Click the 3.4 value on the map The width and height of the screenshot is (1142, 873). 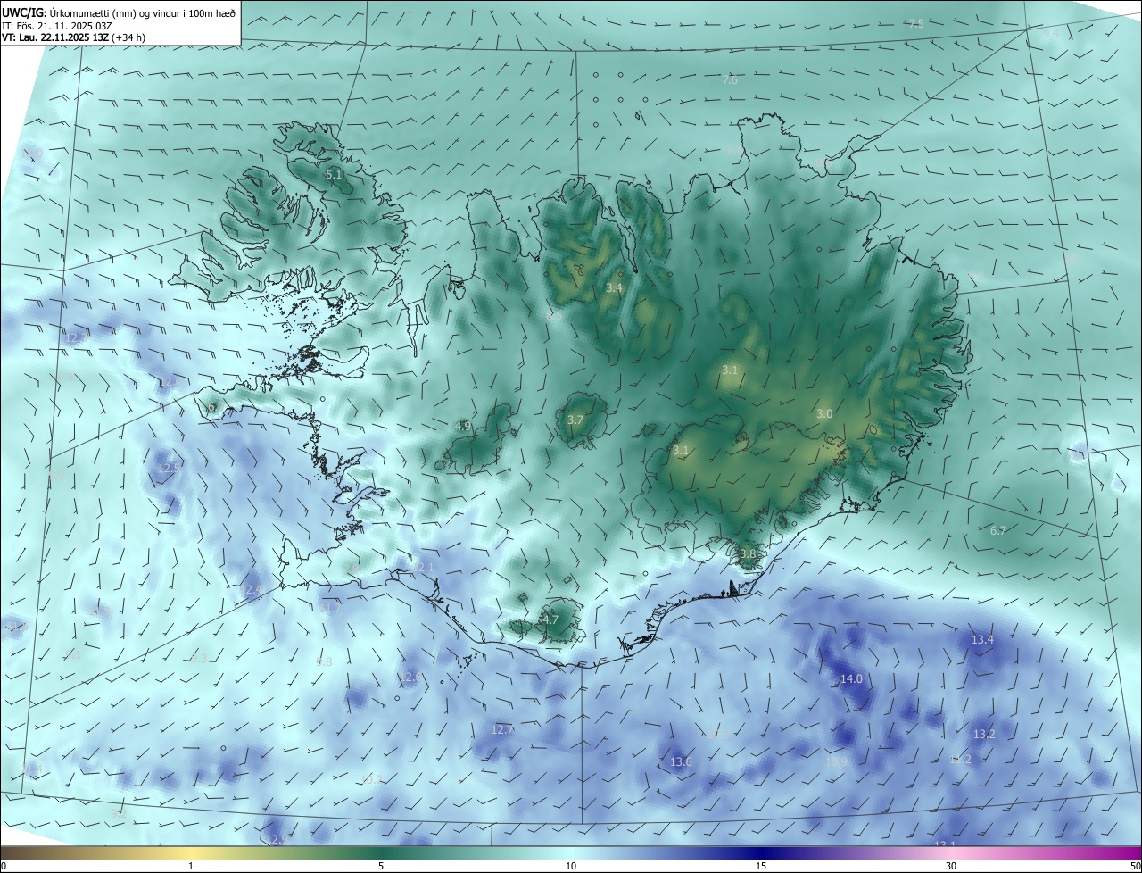[614, 287]
